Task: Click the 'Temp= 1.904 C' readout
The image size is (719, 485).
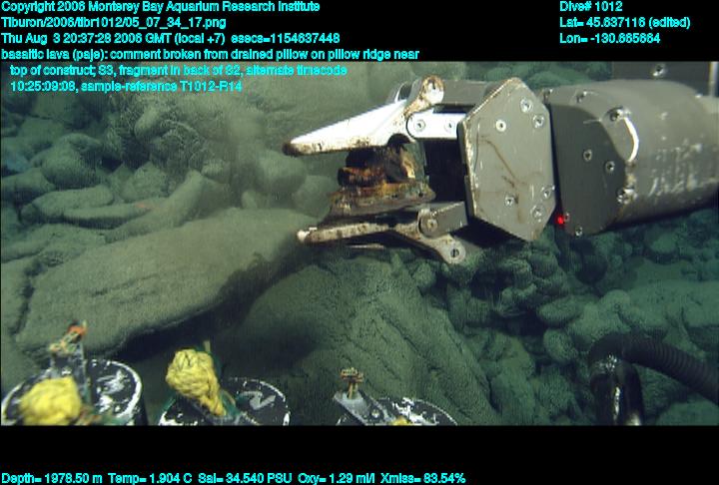Action: (x=150, y=479)
